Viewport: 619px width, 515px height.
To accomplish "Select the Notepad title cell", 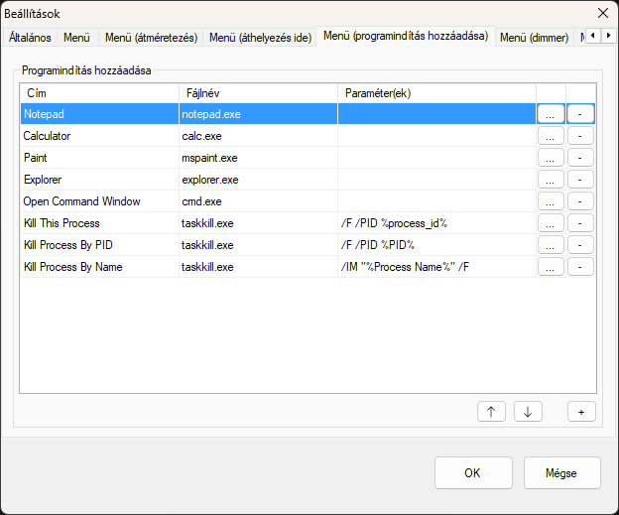I will (99, 114).
